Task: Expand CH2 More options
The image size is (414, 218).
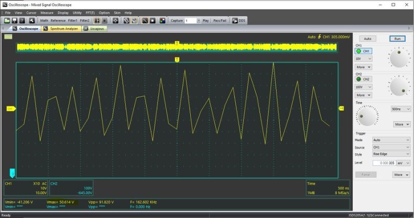Action: pyautogui.click(x=363, y=95)
